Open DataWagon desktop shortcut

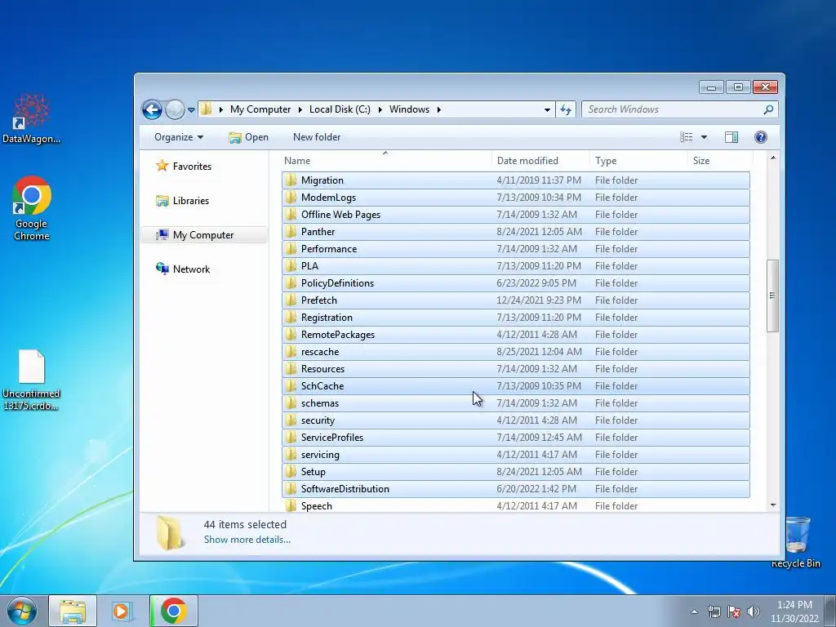point(32,119)
